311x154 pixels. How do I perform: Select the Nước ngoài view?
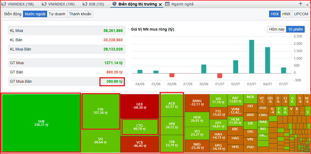(x=35, y=14)
